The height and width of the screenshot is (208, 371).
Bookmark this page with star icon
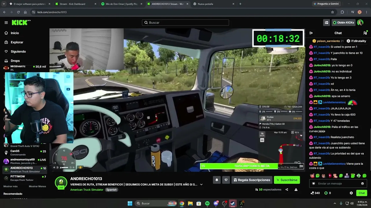click(x=332, y=12)
